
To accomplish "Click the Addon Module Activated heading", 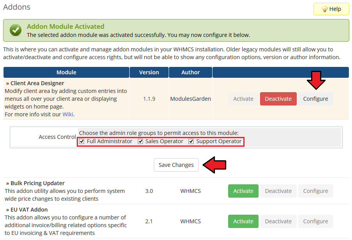I will 65,26.
